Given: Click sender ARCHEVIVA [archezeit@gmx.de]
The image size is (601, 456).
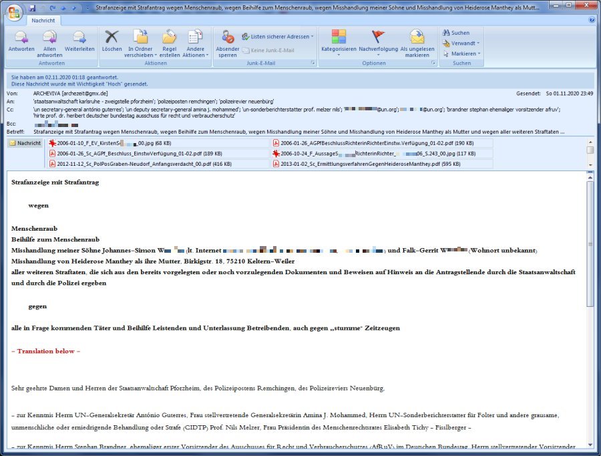Looking at the screenshot, I should click(71, 94).
